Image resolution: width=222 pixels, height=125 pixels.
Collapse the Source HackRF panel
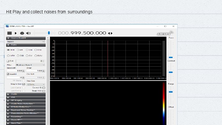coord(26,38)
